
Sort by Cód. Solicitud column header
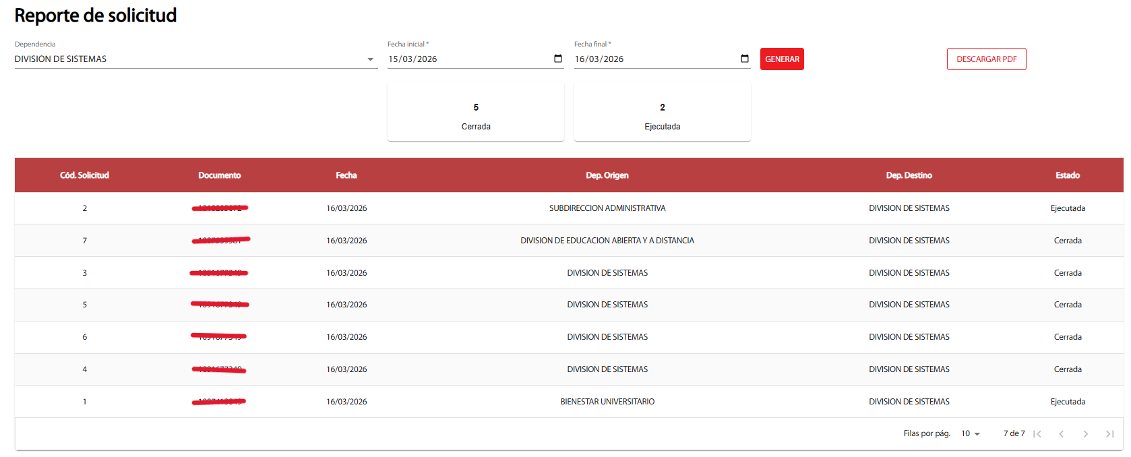84,175
